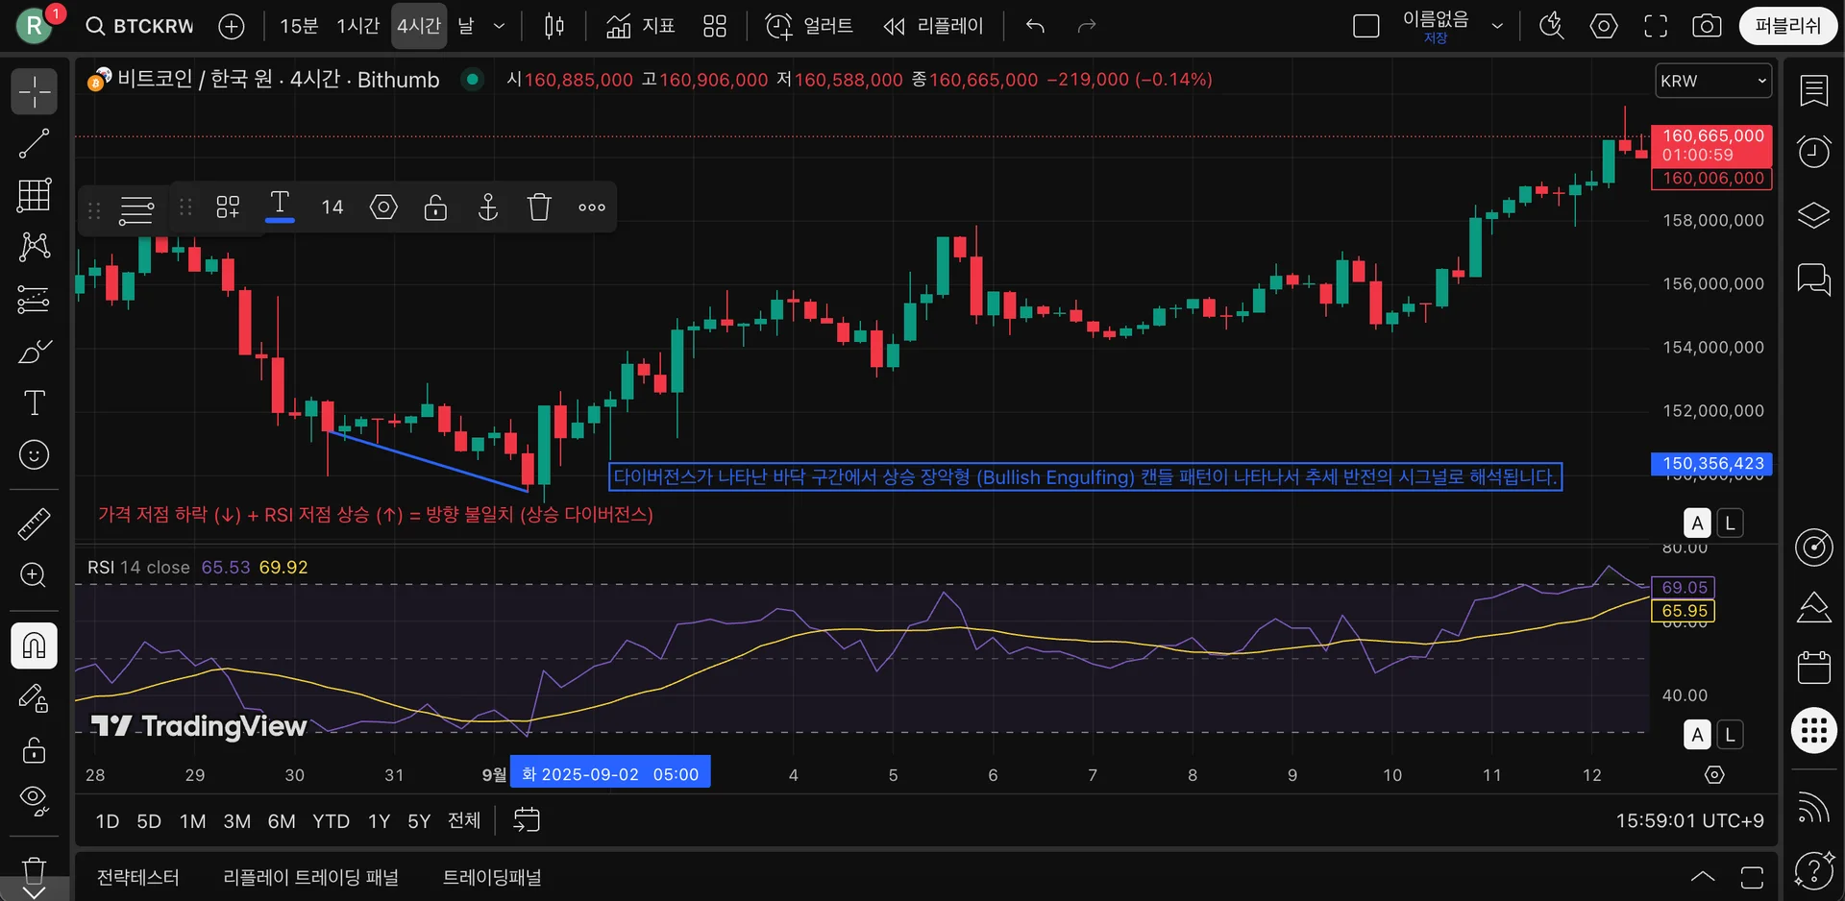1845x901 pixels.
Task: Create an 얼러트 alert
Action: pos(809,26)
